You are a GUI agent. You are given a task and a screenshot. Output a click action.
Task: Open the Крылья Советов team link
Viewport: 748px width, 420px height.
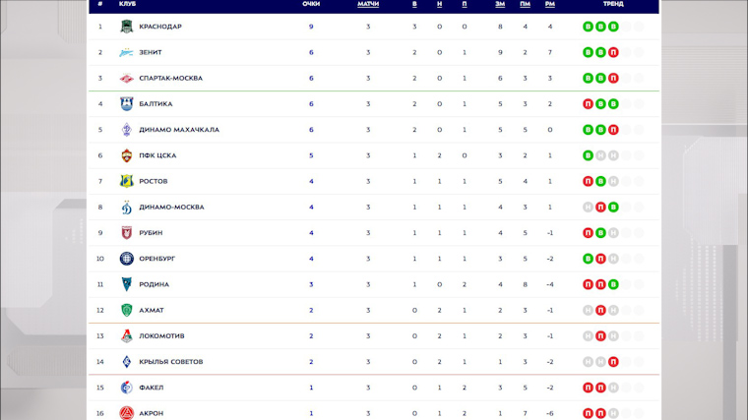coord(171,361)
